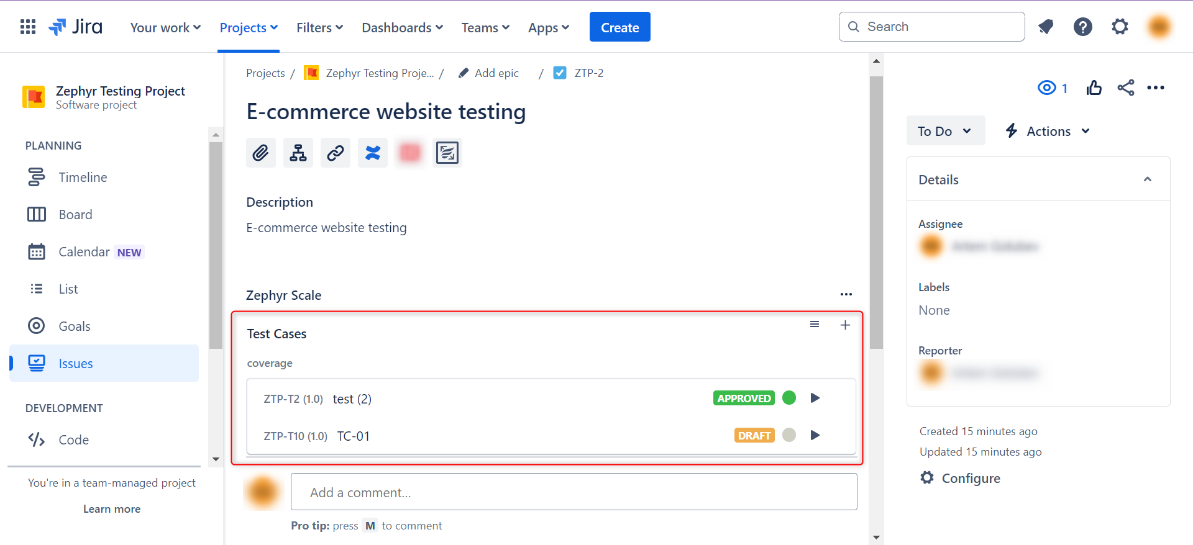Click the link issue chain icon

[336, 153]
